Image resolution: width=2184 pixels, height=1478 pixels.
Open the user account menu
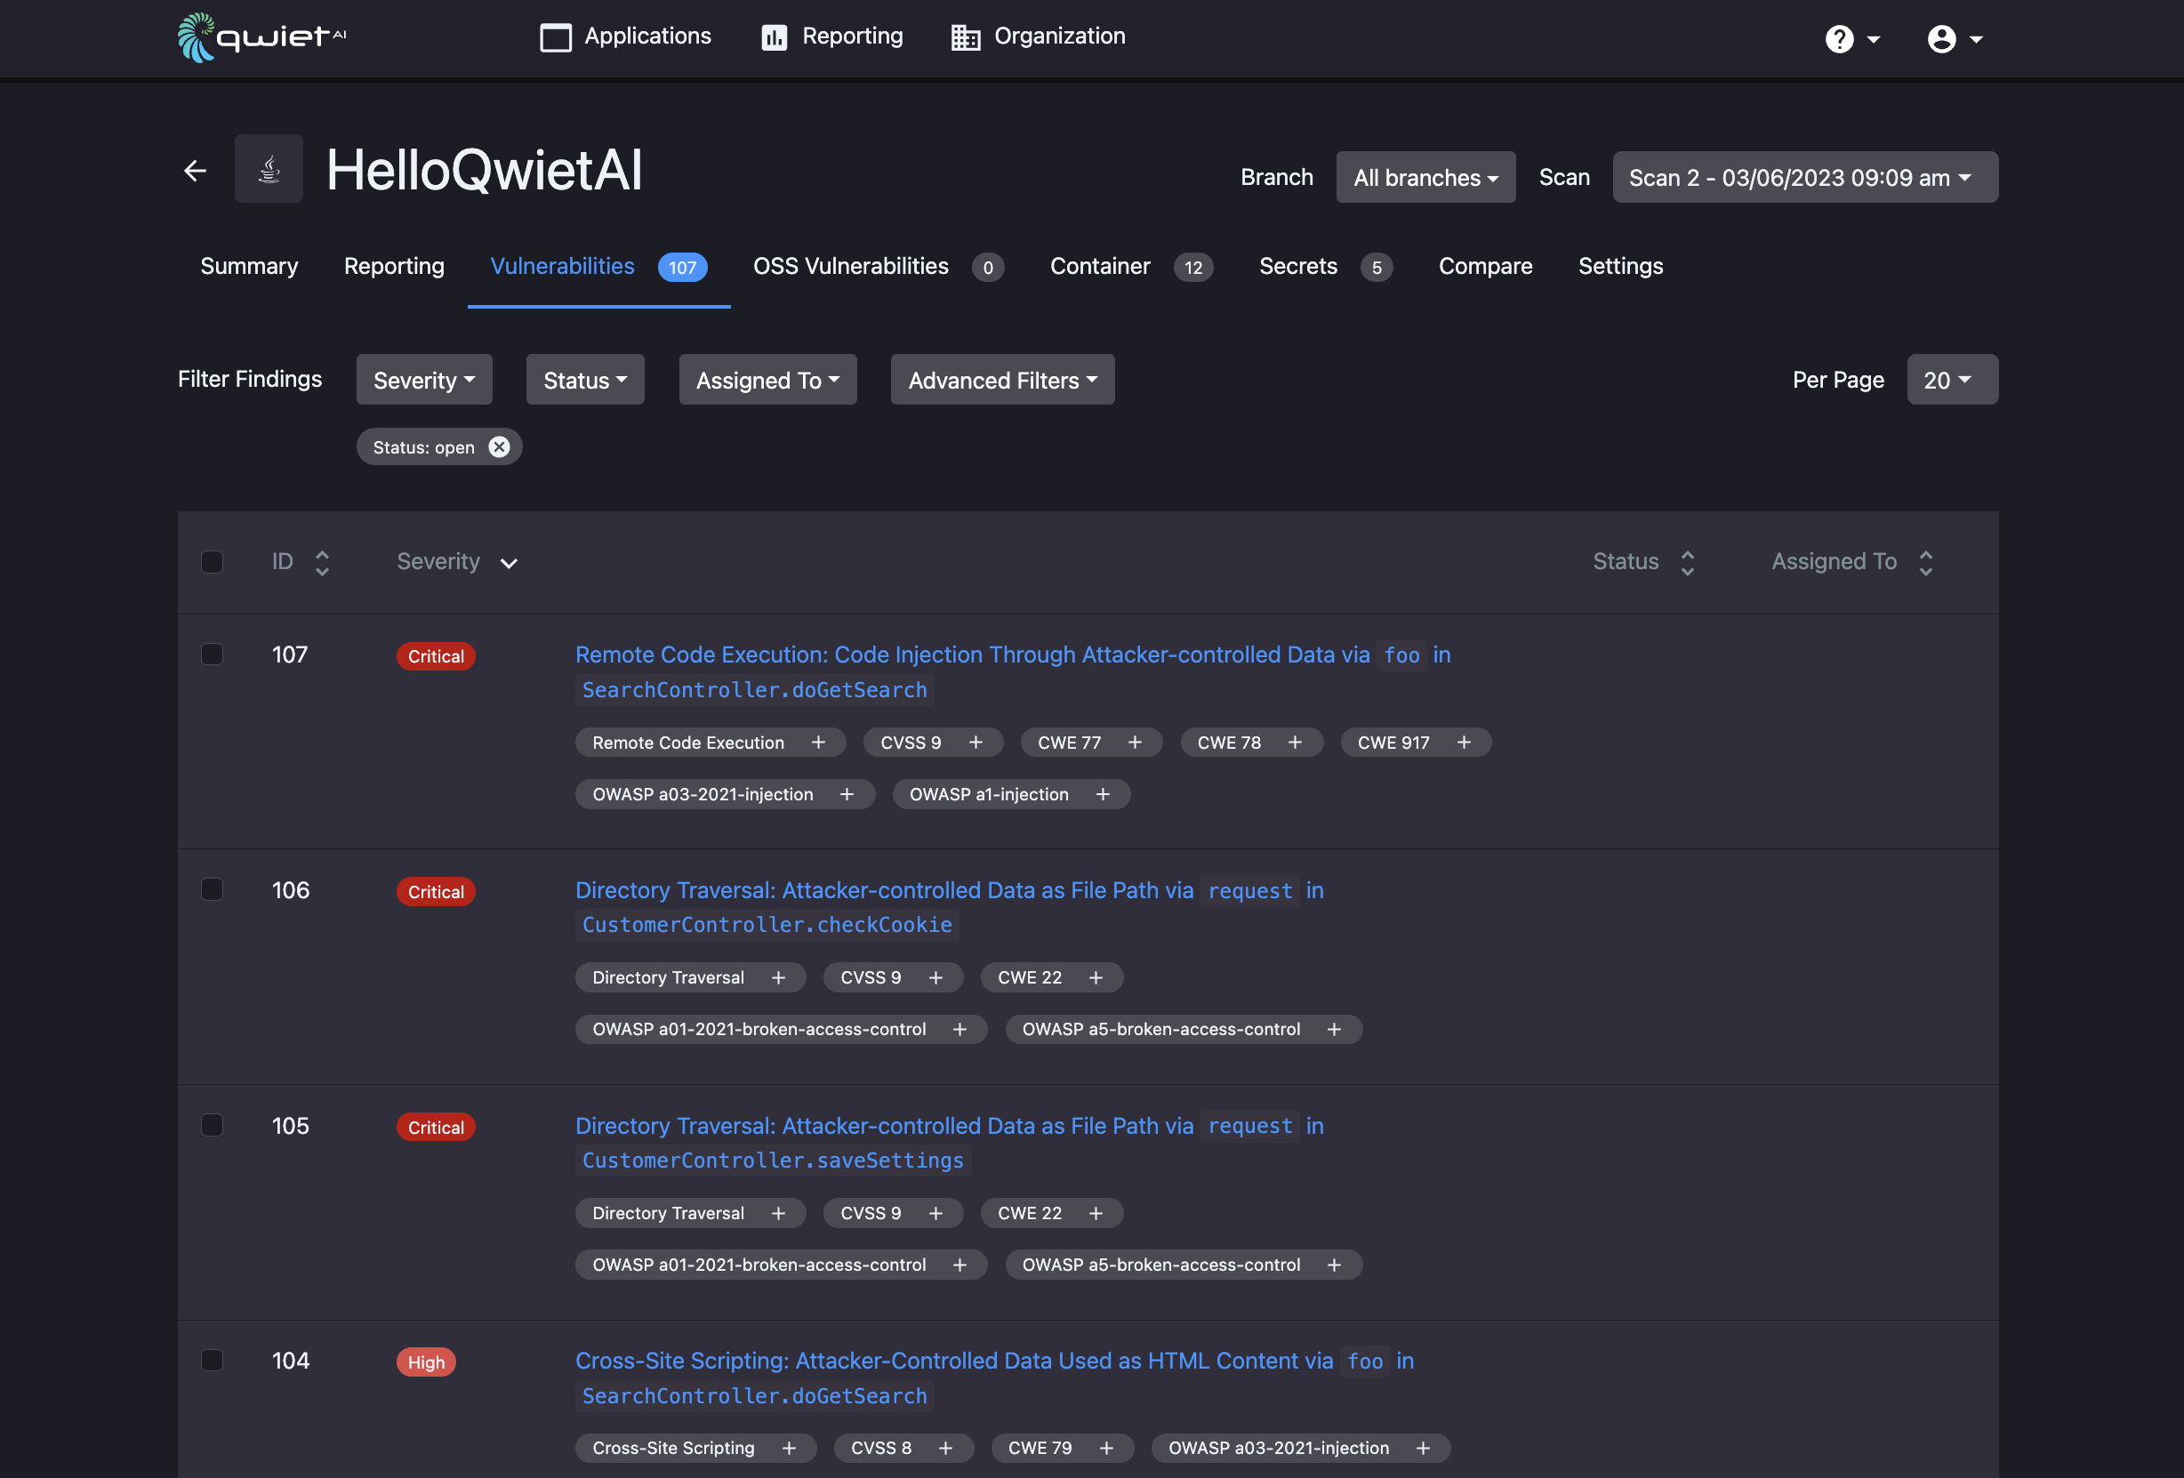click(1955, 38)
